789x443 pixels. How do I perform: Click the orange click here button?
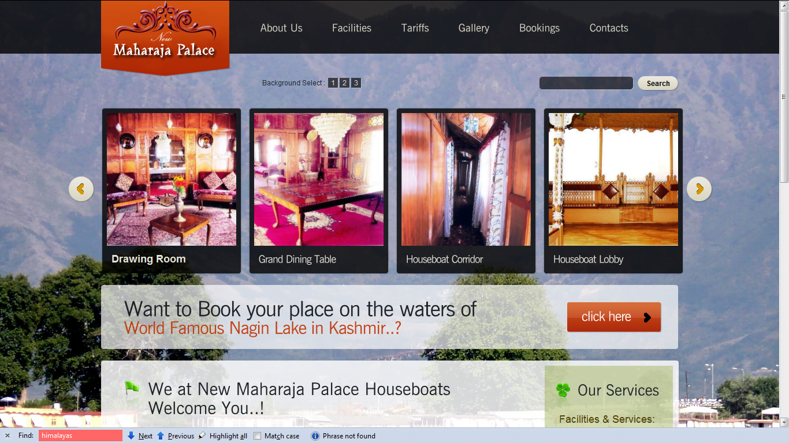[x=614, y=317]
